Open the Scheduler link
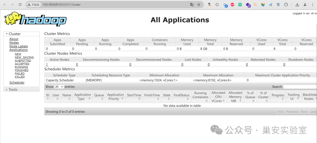317x143 pixels. point(17,83)
